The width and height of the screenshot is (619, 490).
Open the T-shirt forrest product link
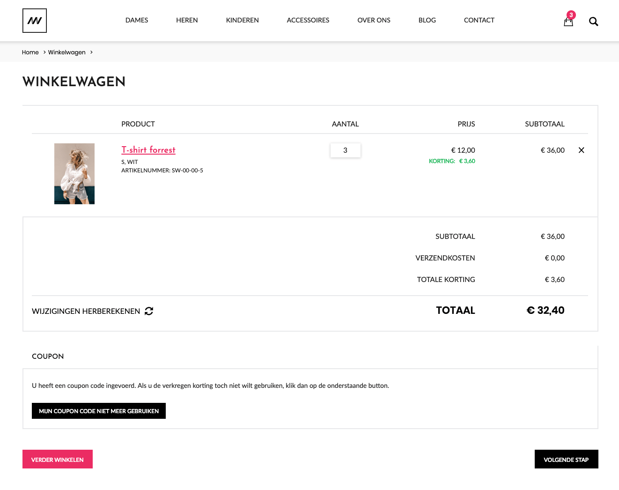click(x=148, y=150)
